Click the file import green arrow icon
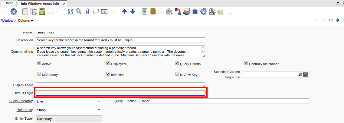 click(220, 11)
